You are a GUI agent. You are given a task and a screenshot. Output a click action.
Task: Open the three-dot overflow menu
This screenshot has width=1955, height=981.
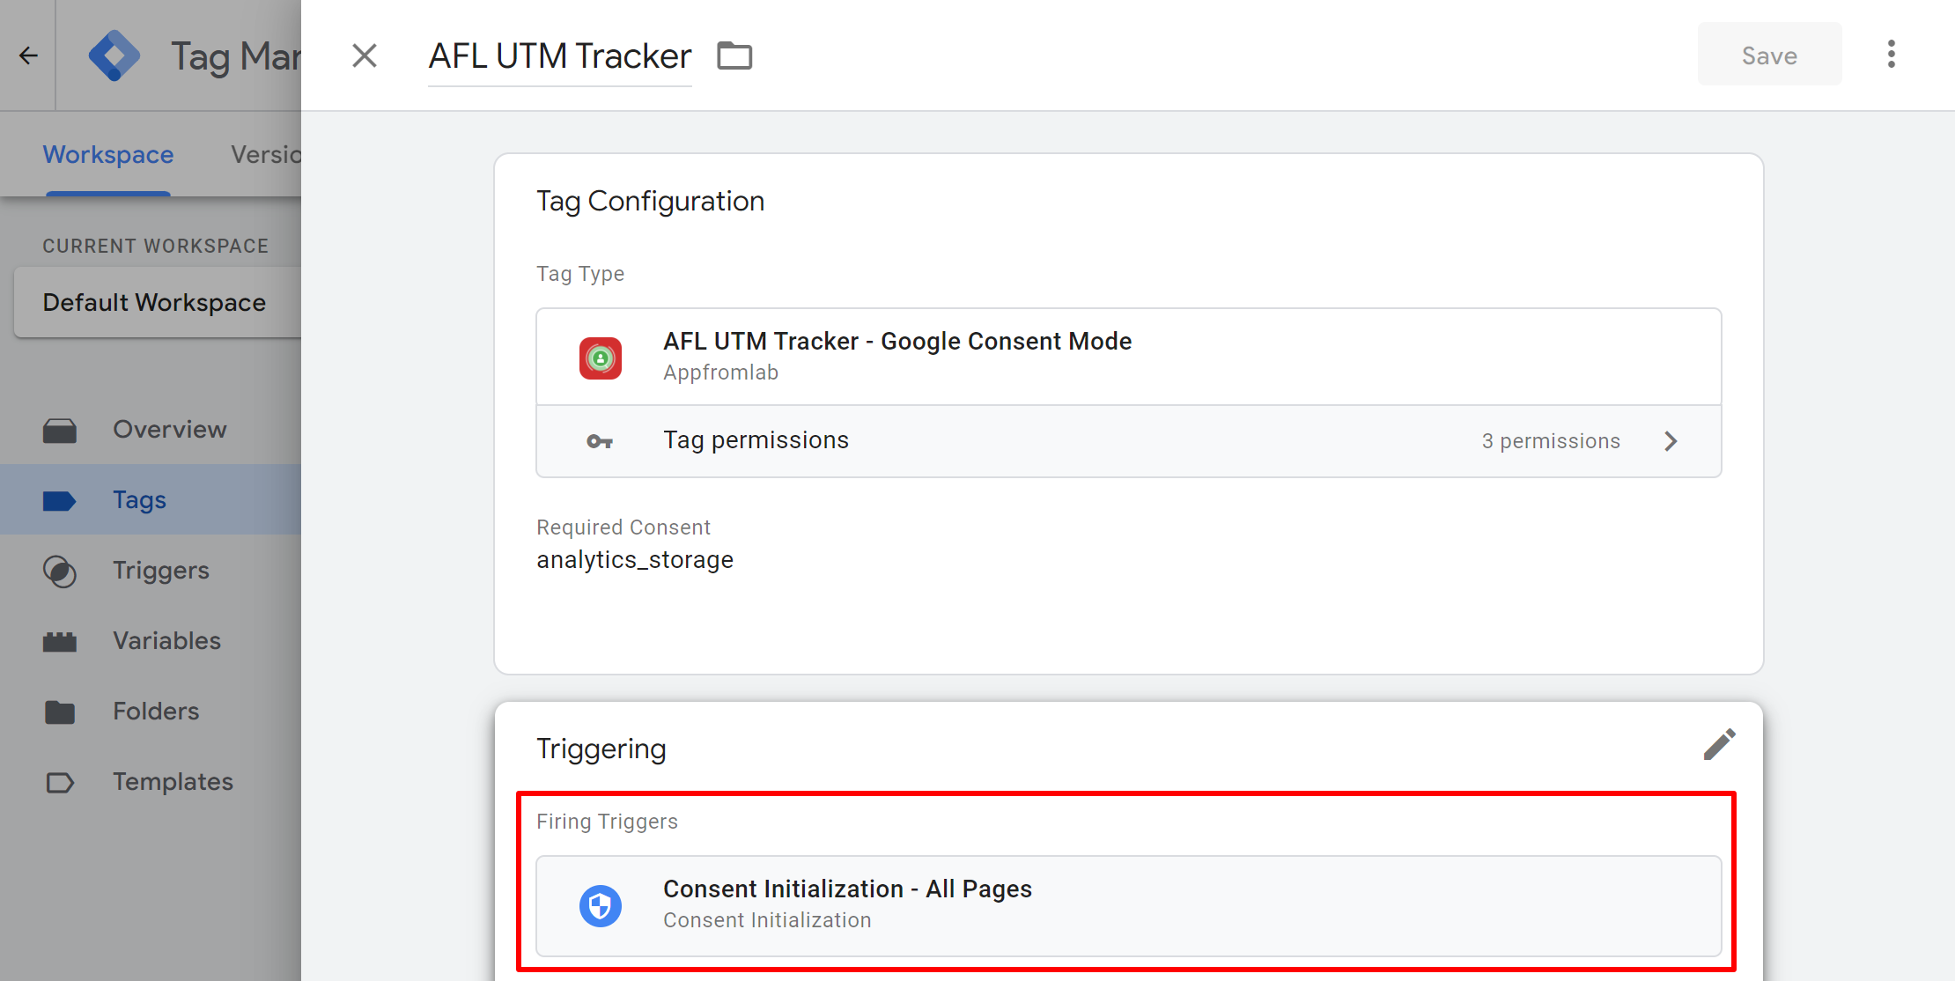[1891, 54]
